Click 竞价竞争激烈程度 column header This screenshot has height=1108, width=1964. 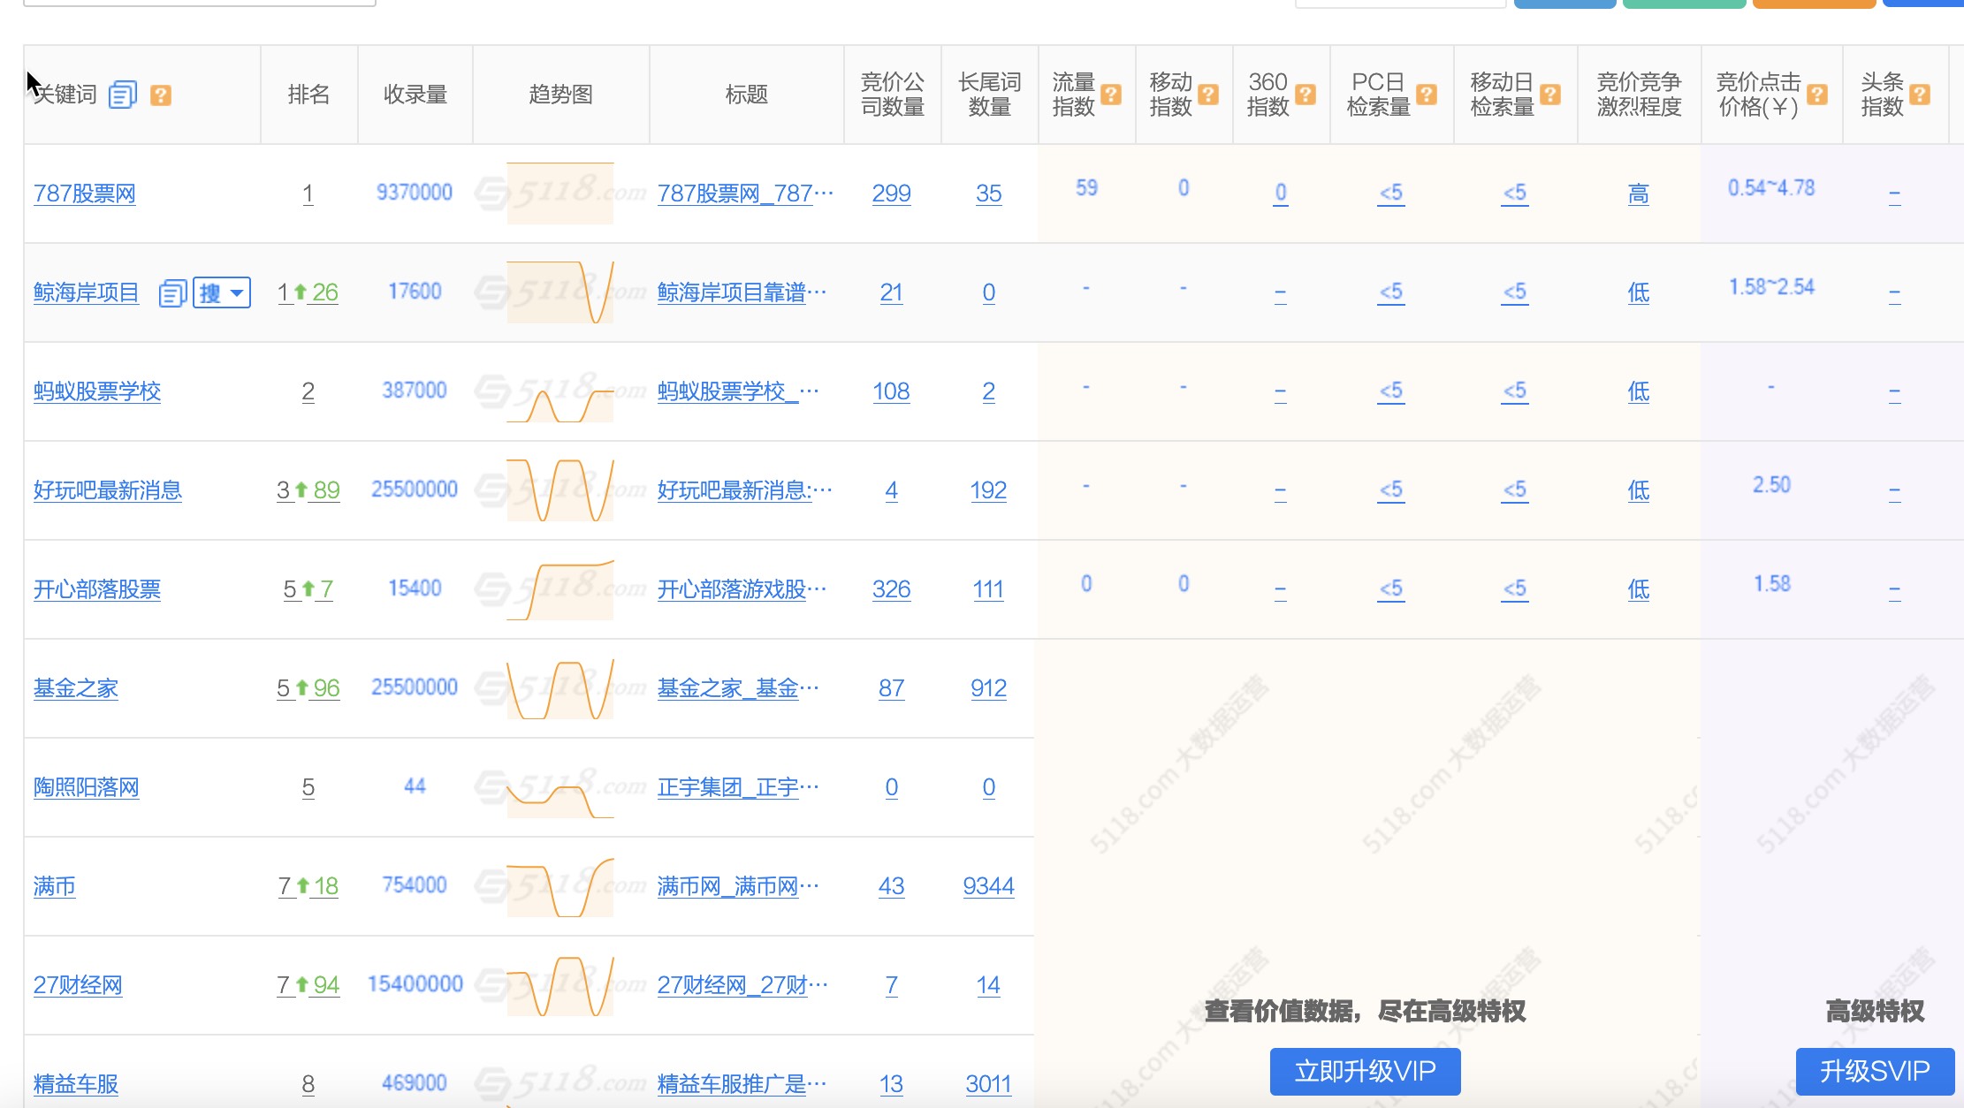1639,95
